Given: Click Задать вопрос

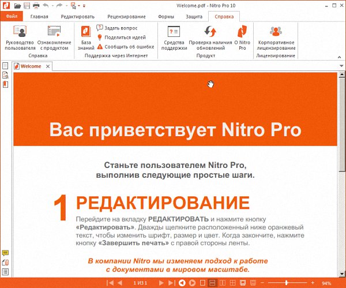Looking at the screenshot, I should 117,28.
